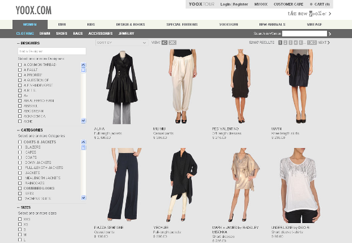Click the Search in Women input field
352x243 pixels.
pyautogui.click(x=304, y=34)
